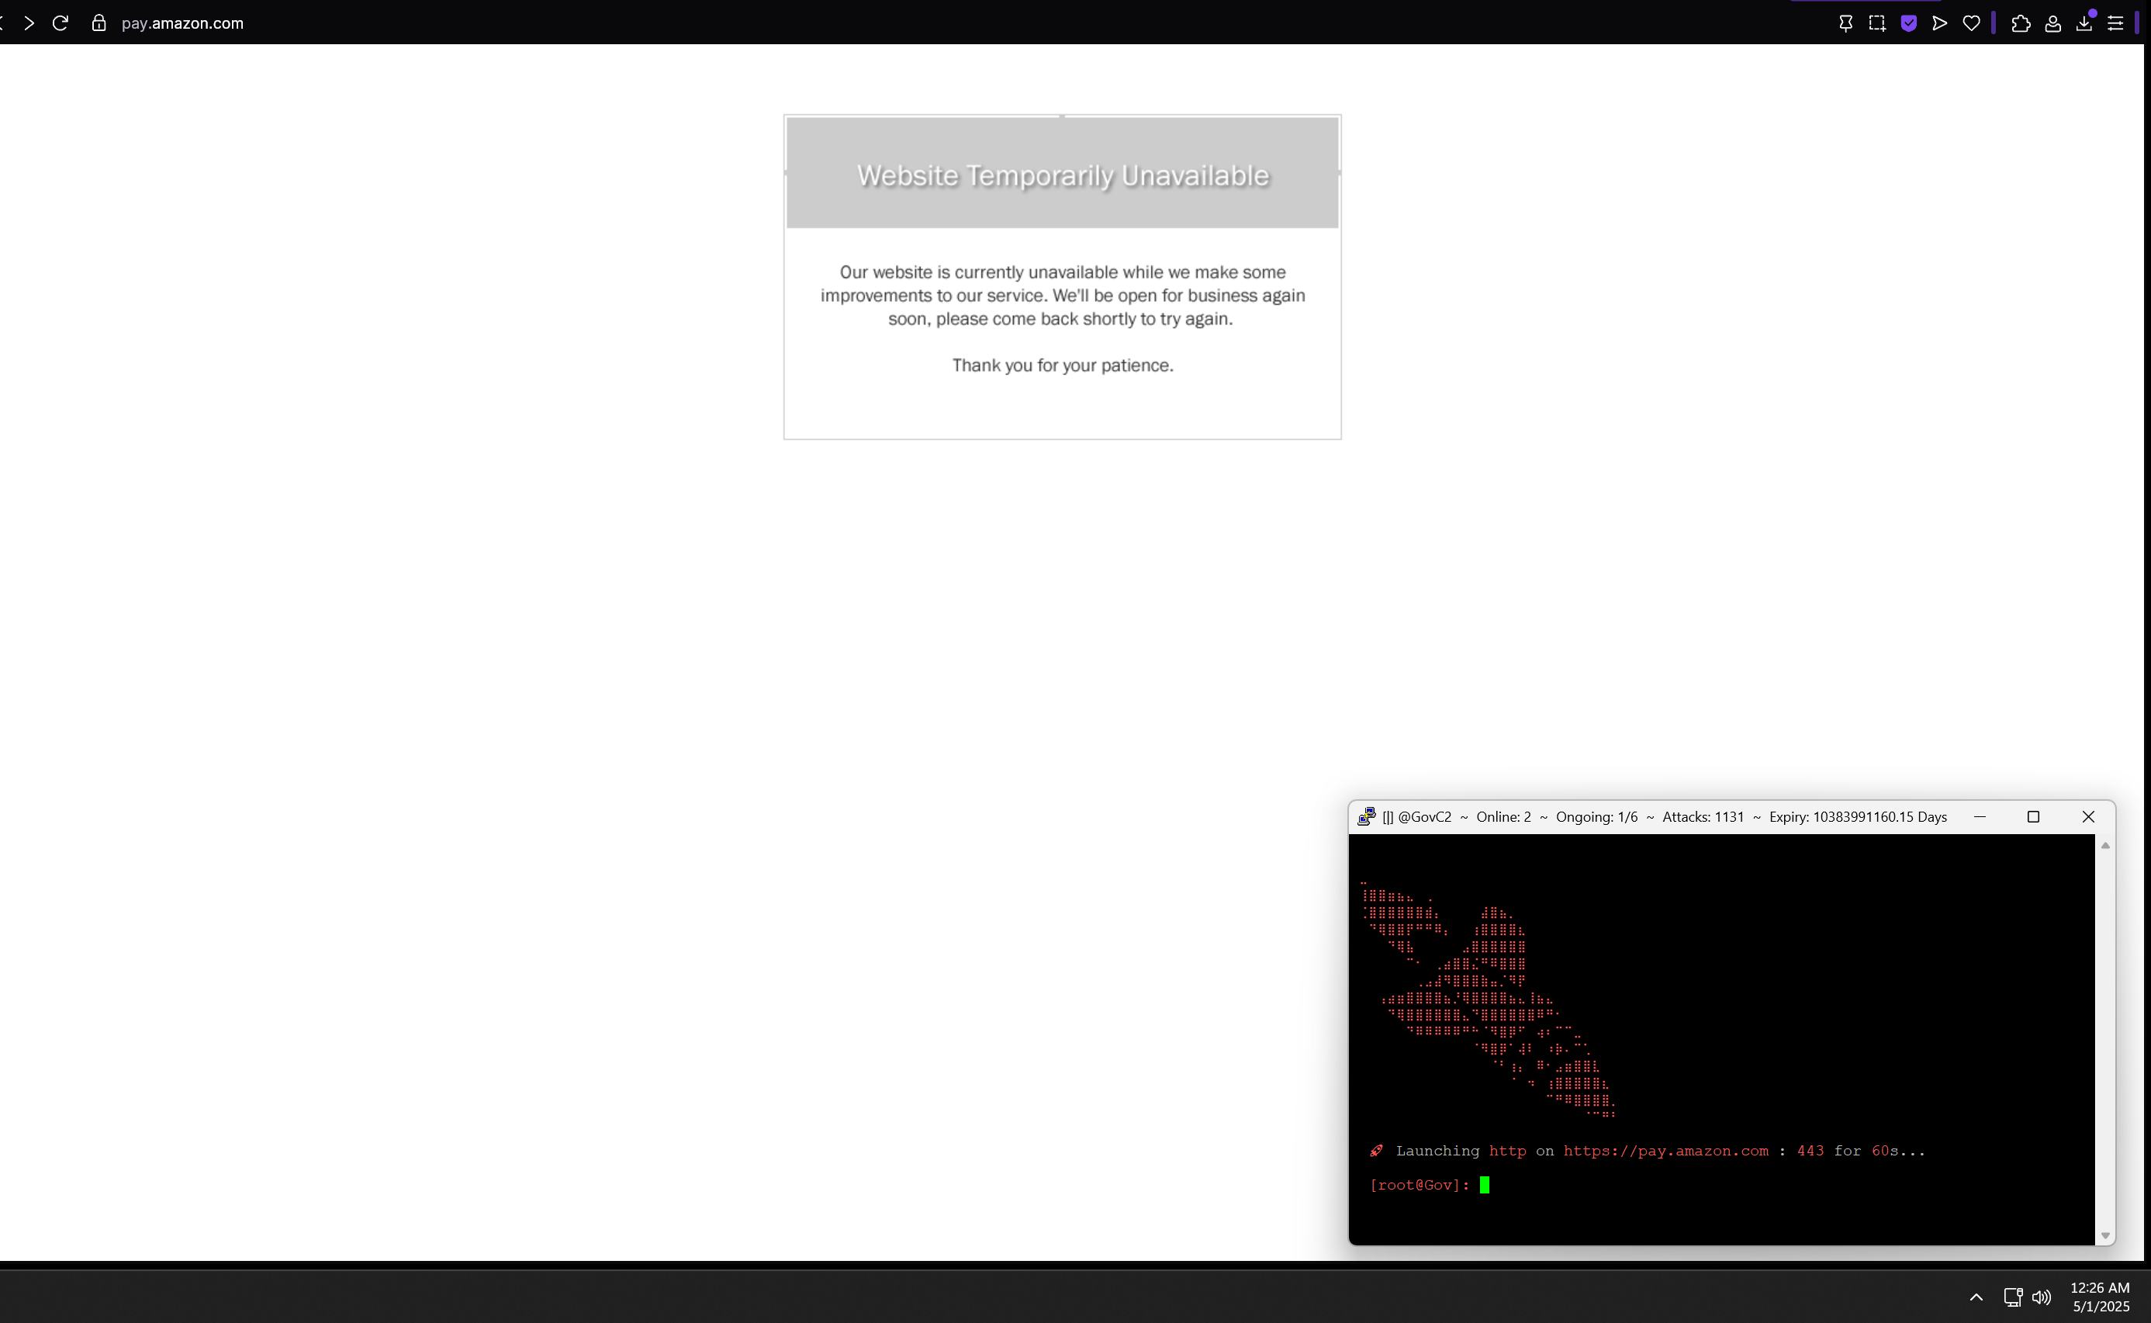Open the downloads panel
The height and width of the screenshot is (1323, 2151).
click(x=2084, y=23)
